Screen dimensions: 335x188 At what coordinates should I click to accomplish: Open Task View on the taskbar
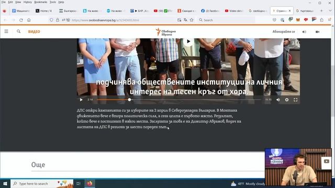(x=79, y=183)
